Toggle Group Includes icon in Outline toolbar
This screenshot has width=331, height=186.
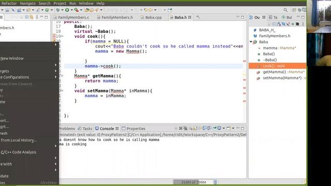[x=297, y=24]
